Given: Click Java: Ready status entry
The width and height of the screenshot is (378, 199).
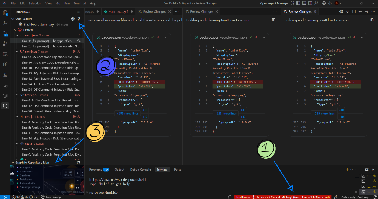Looking at the screenshot, I should click(51, 197).
